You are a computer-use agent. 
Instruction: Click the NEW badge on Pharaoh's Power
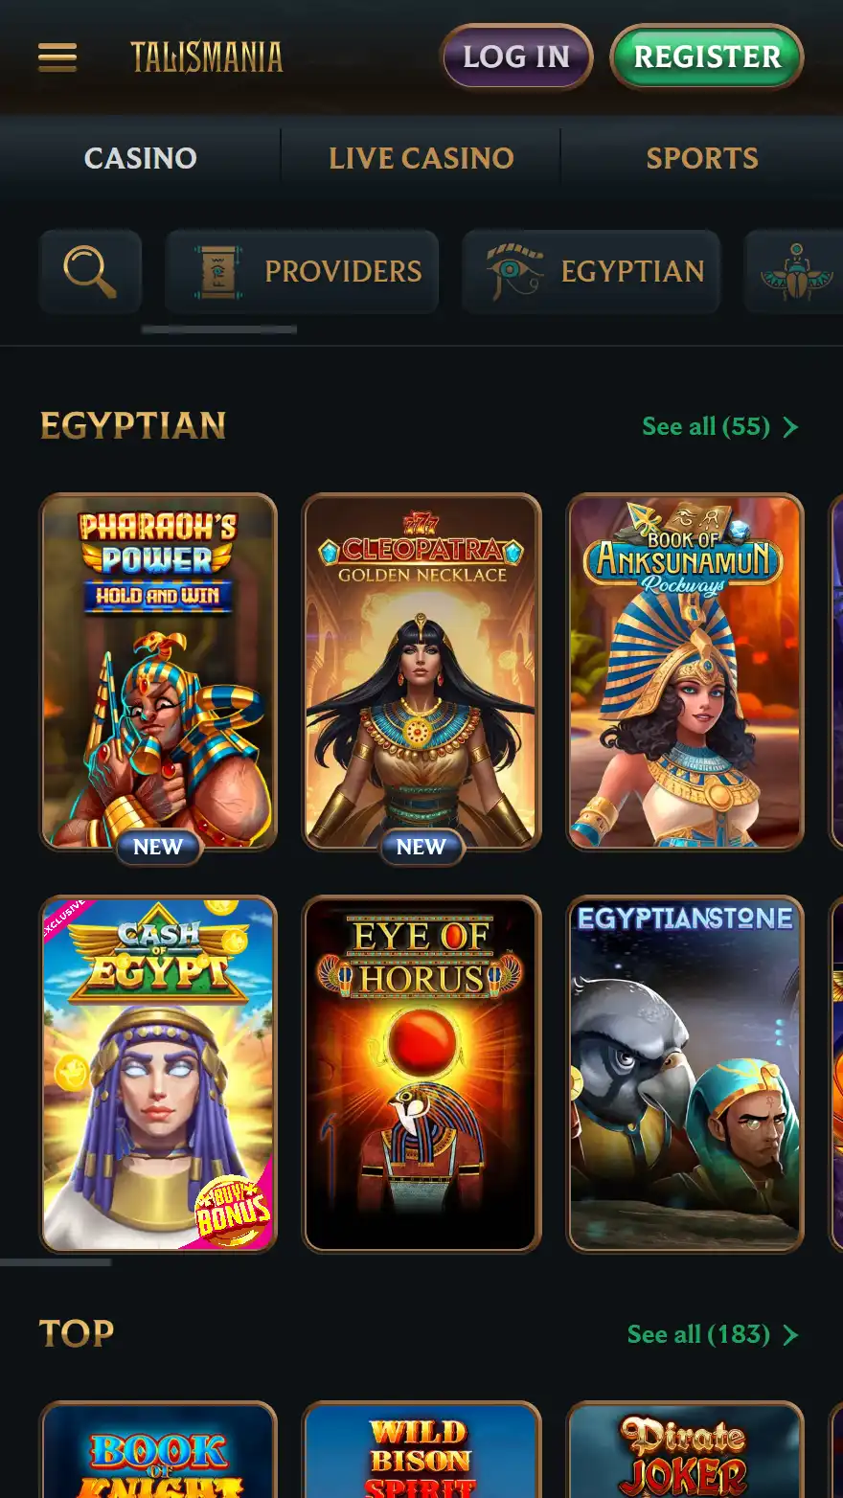pyautogui.click(x=158, y=847)
